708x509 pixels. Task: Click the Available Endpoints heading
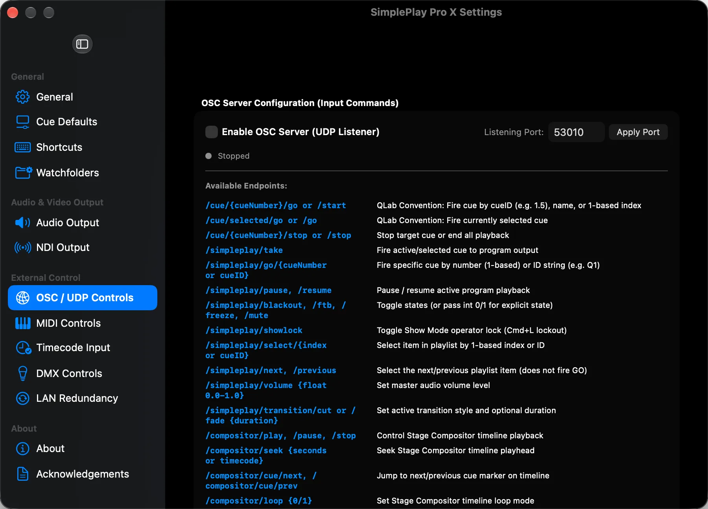point(246,186)
